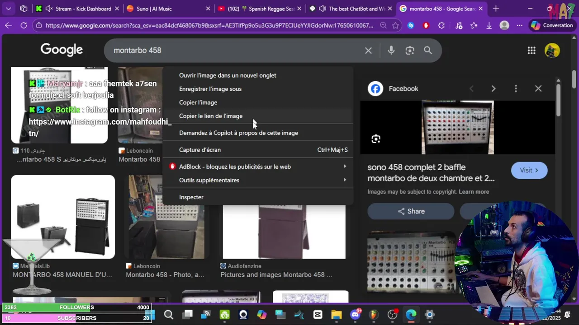Open the tab actions menu chevron
Viewport: 579px width, 325px height.
(8, 9)
